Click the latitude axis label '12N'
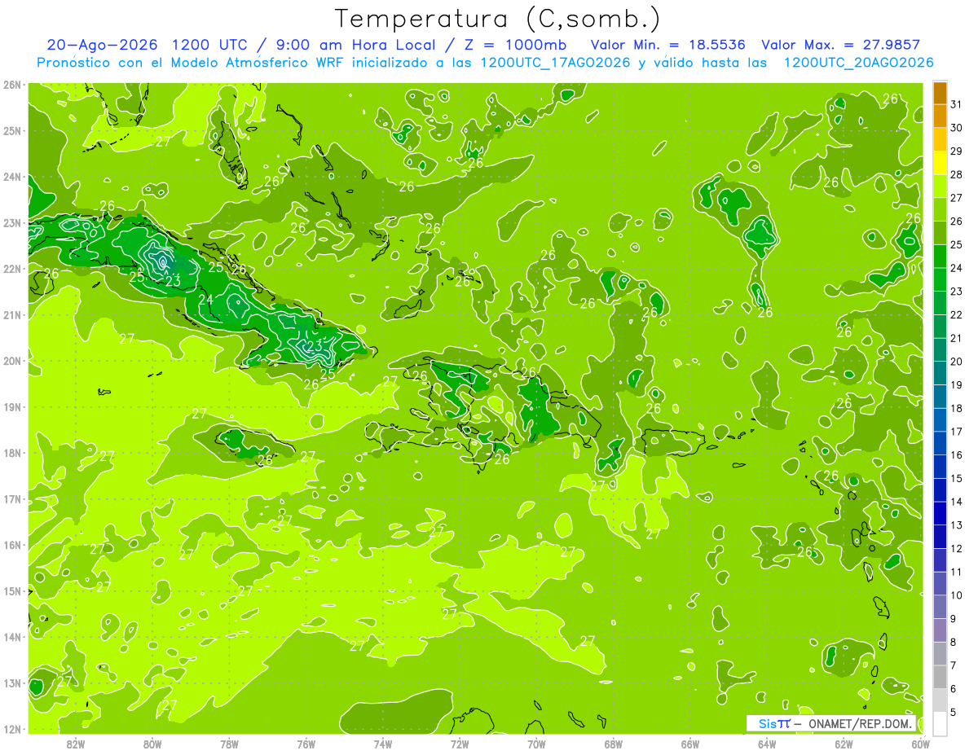Viewport: 978px width, 755px height. tap(12, 729)
